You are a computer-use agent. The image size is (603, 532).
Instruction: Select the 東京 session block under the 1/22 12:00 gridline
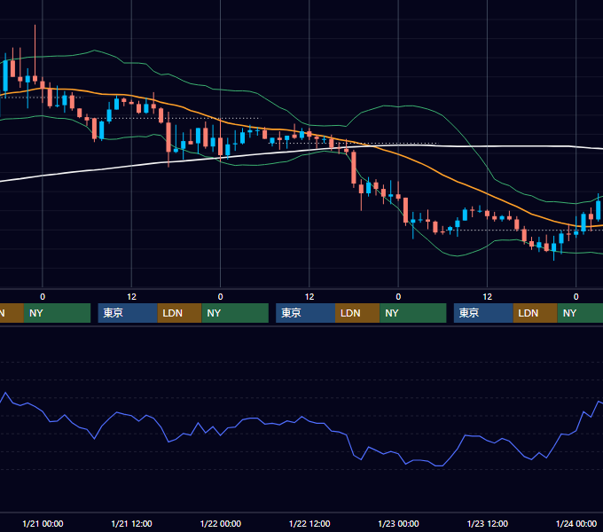coord(305,313)
